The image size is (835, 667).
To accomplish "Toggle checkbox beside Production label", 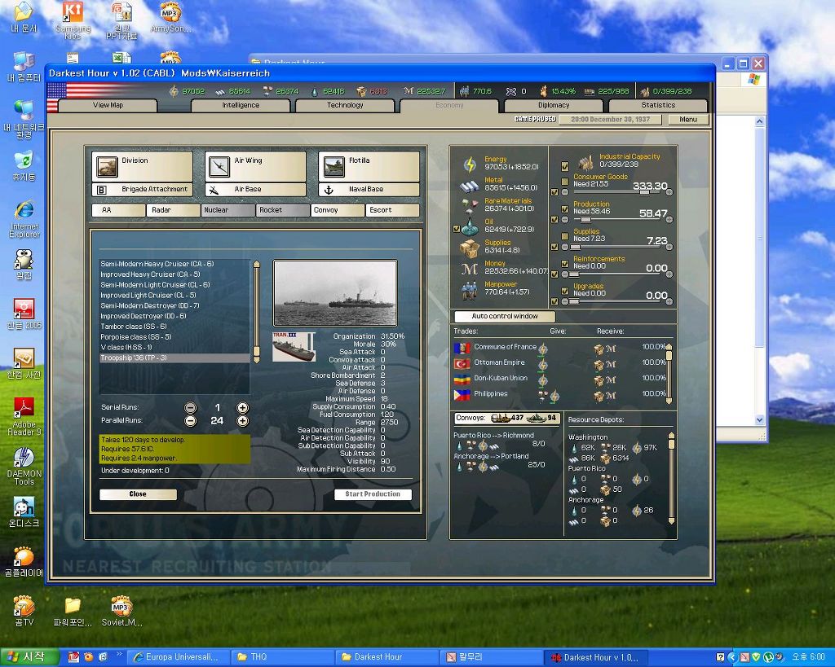I will [x=565, y=209].
